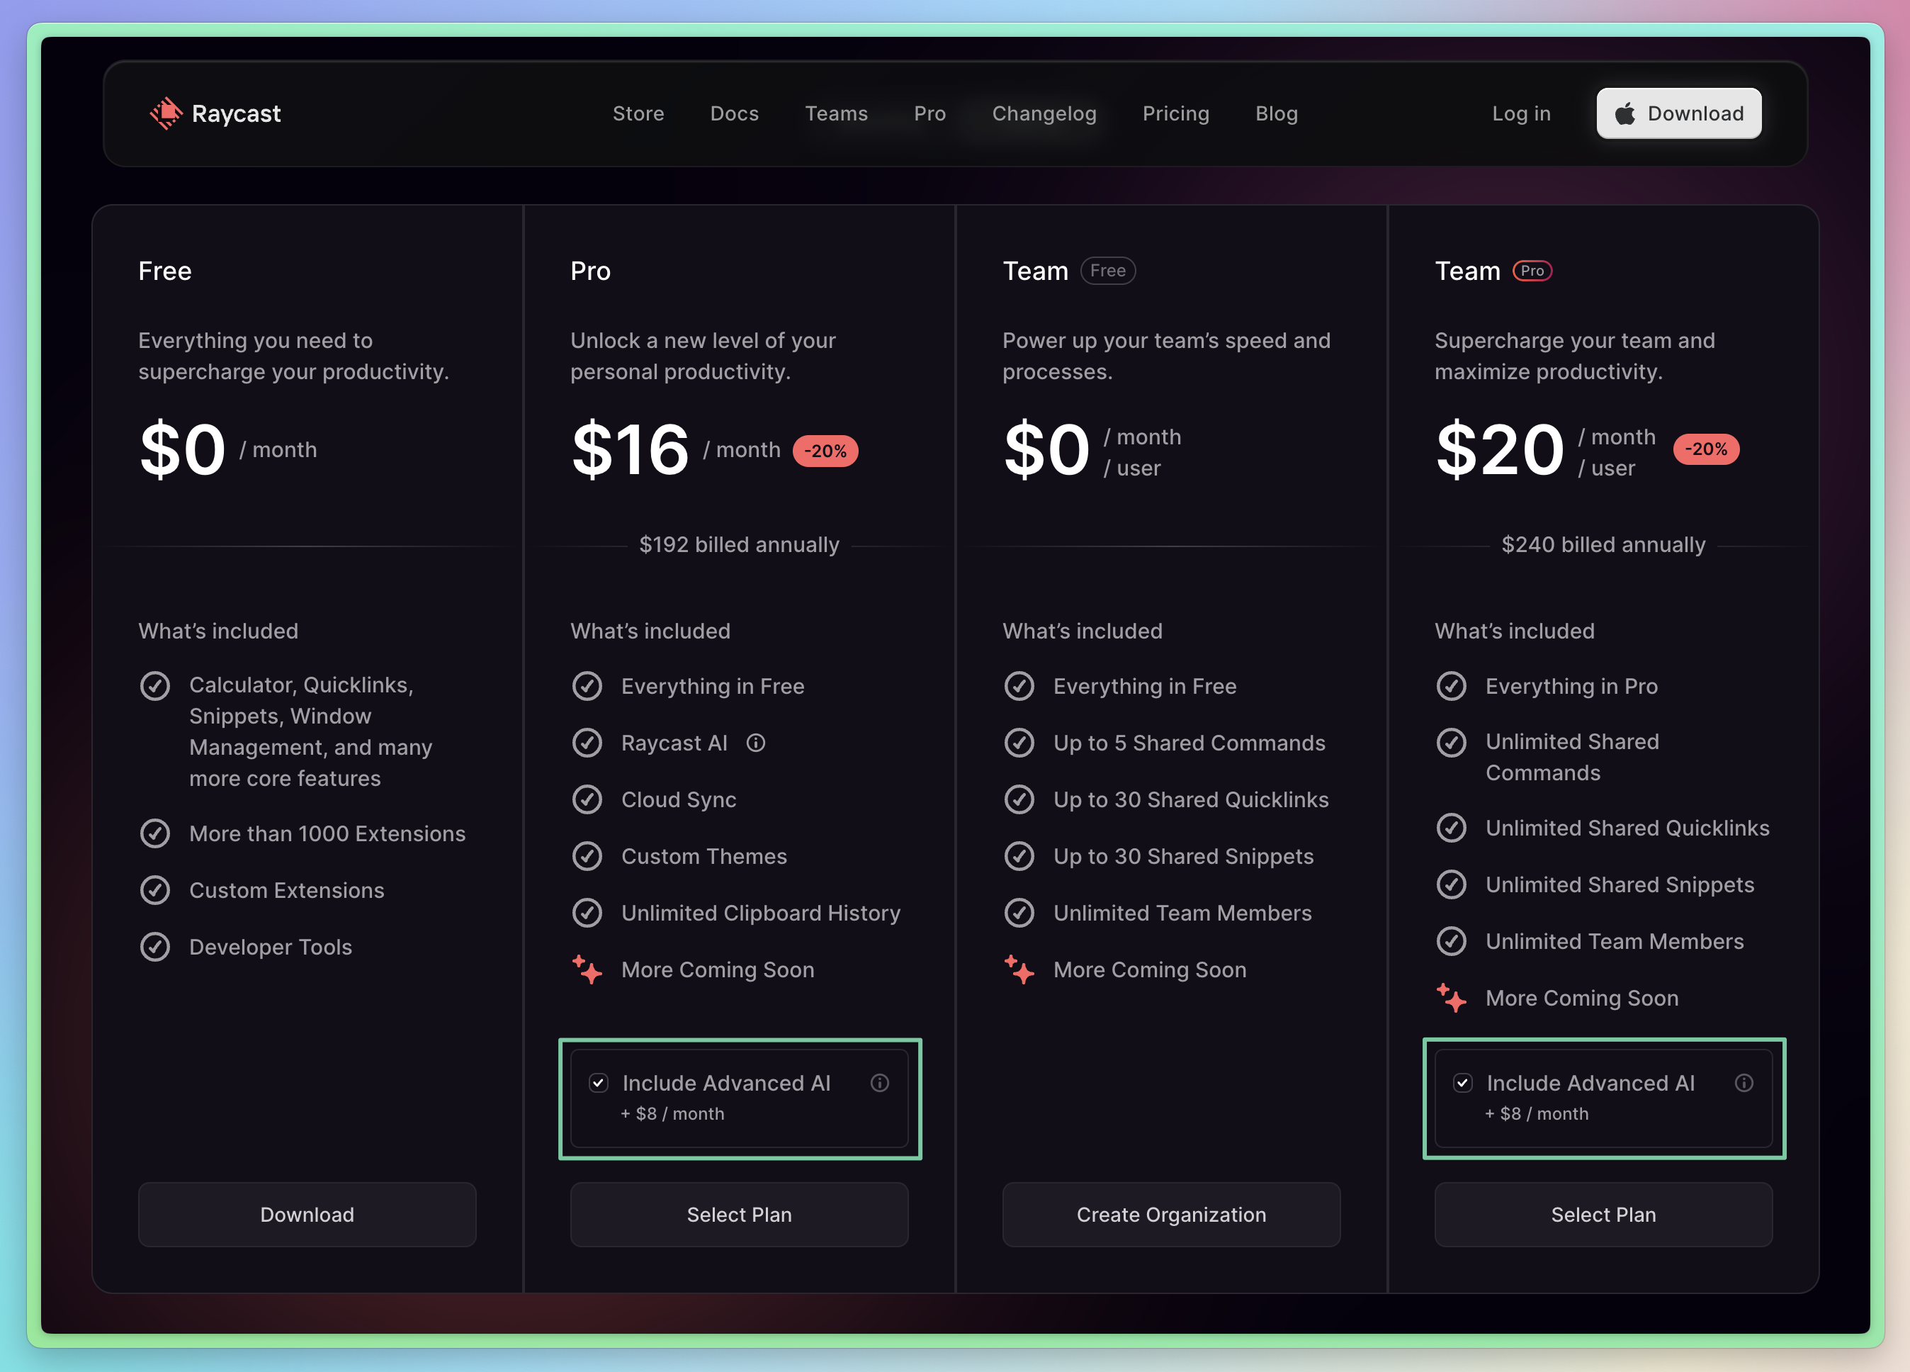
Task: Click the sparkle icon in Team Pro plan
Action: tap(1451, 998)
